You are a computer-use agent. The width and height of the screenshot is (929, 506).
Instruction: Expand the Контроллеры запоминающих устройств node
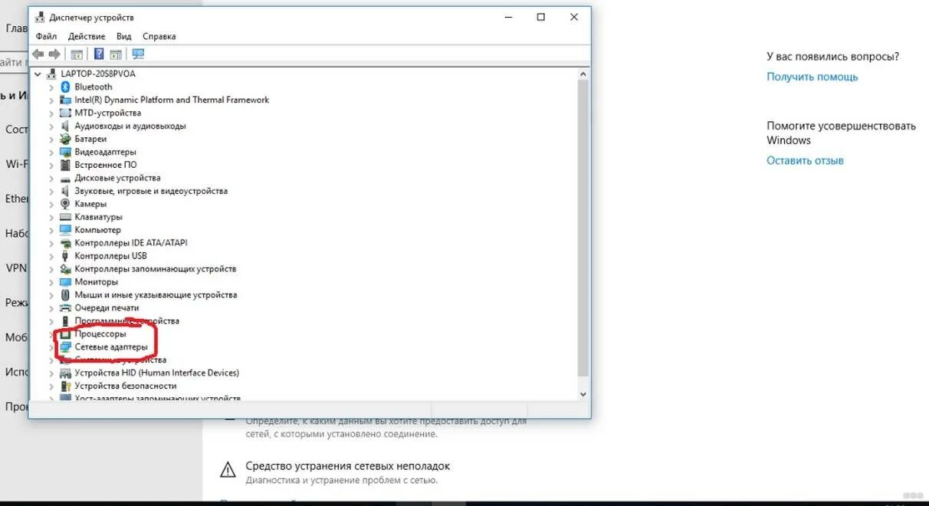point(51,269)
